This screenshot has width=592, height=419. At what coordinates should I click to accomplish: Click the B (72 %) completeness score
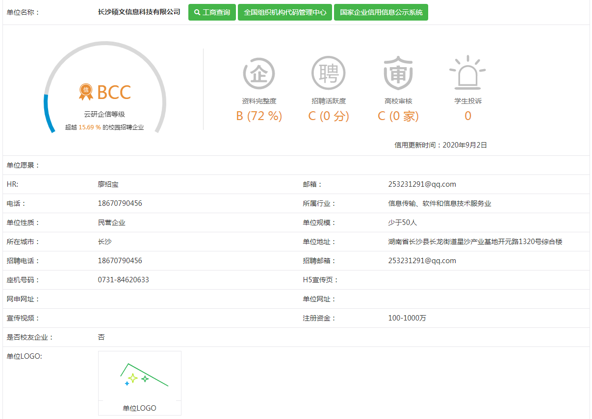[259, 116]
